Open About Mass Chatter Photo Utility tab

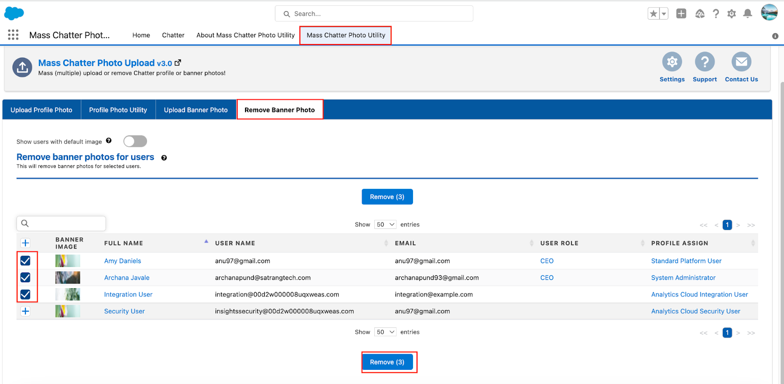[x=245, y=35]
